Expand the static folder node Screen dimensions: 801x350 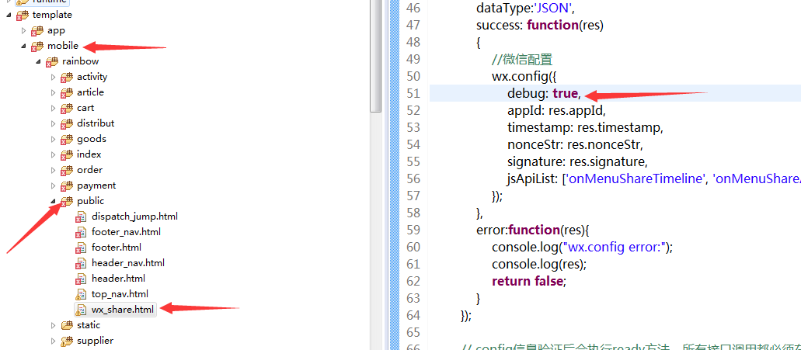tap(54, 325)
